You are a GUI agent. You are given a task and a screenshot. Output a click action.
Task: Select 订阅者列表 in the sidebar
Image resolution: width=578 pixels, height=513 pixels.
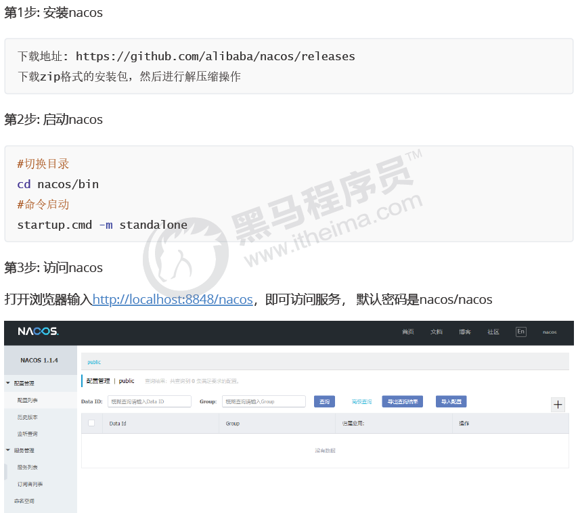tap(30, 485)
